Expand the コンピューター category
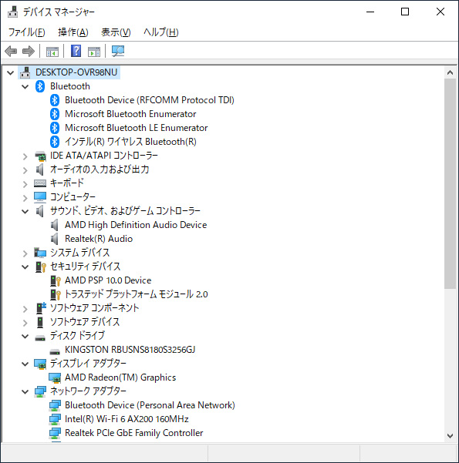459x463 pixels. pyautogui.click(x=25, y=198)
